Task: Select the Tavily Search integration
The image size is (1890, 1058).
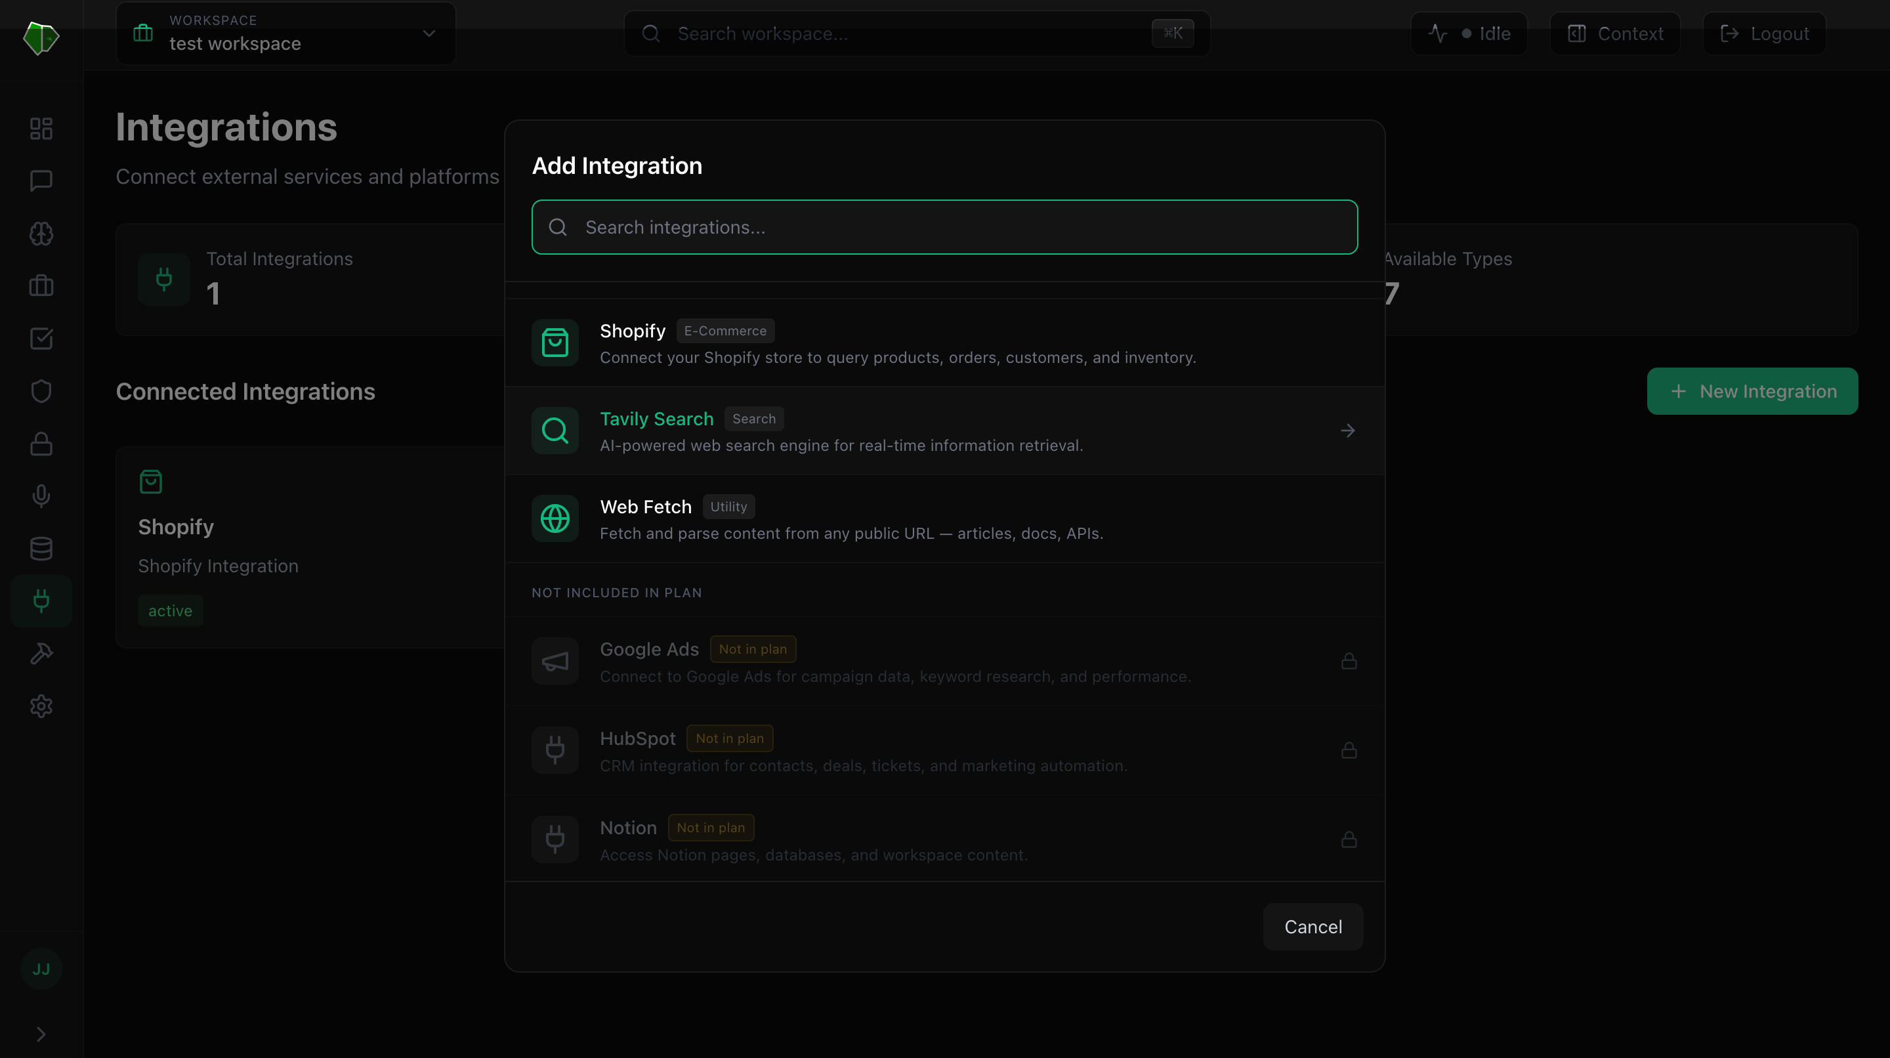Action: pyautogui.click(x=944, y=431)
